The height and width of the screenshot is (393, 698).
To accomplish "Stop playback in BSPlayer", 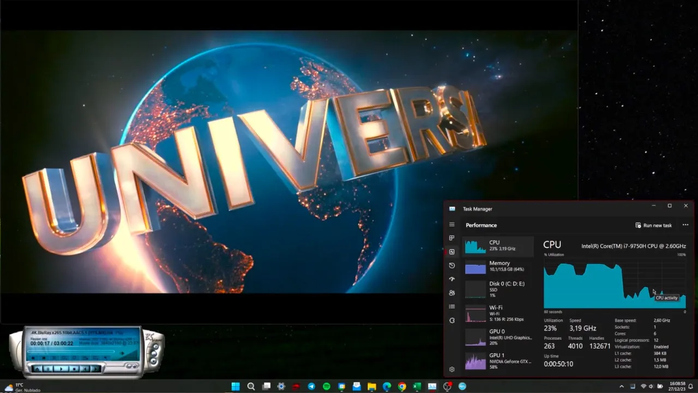I will coord(74,369).
